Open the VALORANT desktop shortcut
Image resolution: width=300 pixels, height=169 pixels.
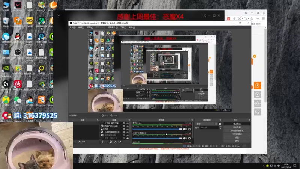(18, 6)
